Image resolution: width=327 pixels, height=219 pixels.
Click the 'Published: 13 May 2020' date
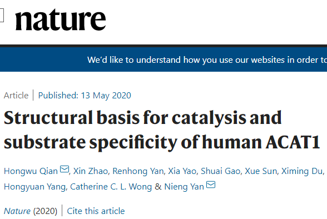(x=85, y=96)
